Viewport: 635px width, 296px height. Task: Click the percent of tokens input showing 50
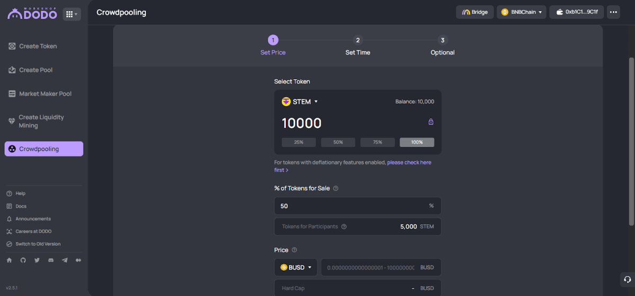(x=358, y=206)
